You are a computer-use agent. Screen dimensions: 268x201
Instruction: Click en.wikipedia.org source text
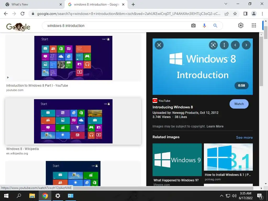click(17, 153)
